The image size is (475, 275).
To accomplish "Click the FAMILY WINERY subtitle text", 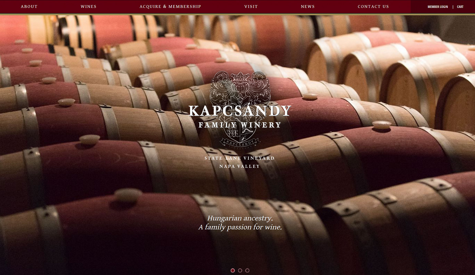I will tap(240, 125).
